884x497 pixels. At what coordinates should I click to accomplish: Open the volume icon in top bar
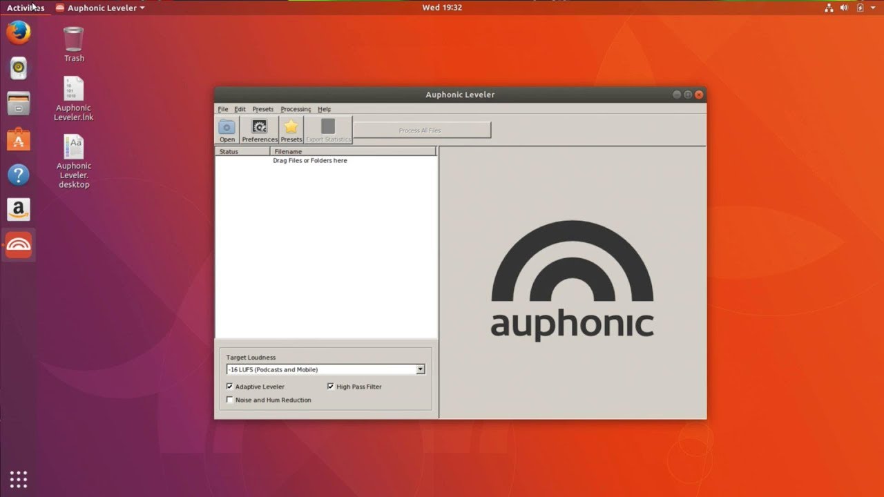pyautogui.click(x=845, y=8)
